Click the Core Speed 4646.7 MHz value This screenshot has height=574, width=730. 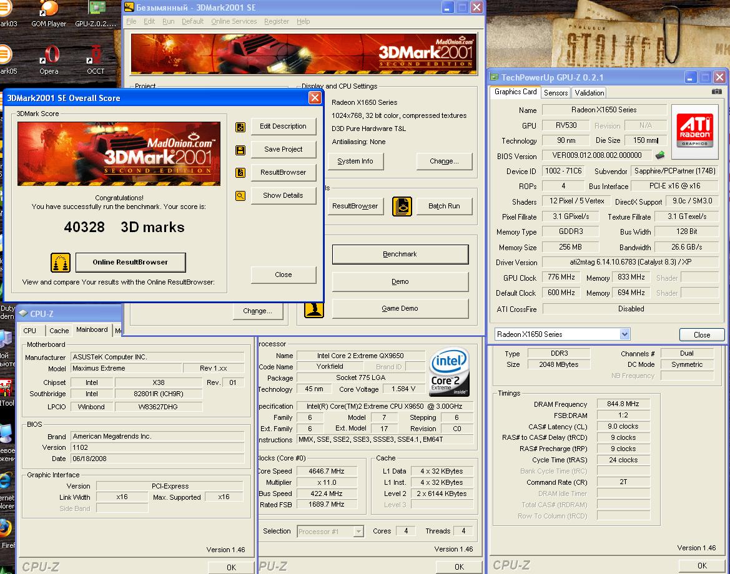point(327,471)
